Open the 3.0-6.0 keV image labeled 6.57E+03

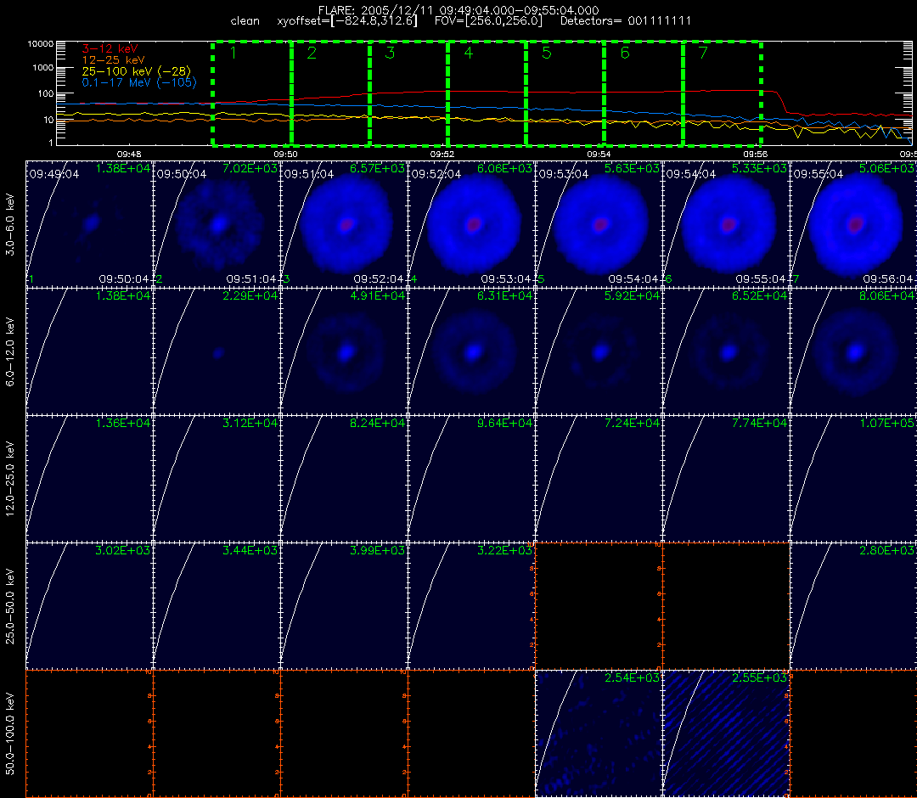pos(344,224)
